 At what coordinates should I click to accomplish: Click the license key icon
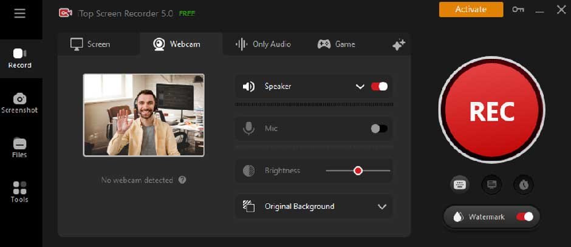(x=518, y=10)
